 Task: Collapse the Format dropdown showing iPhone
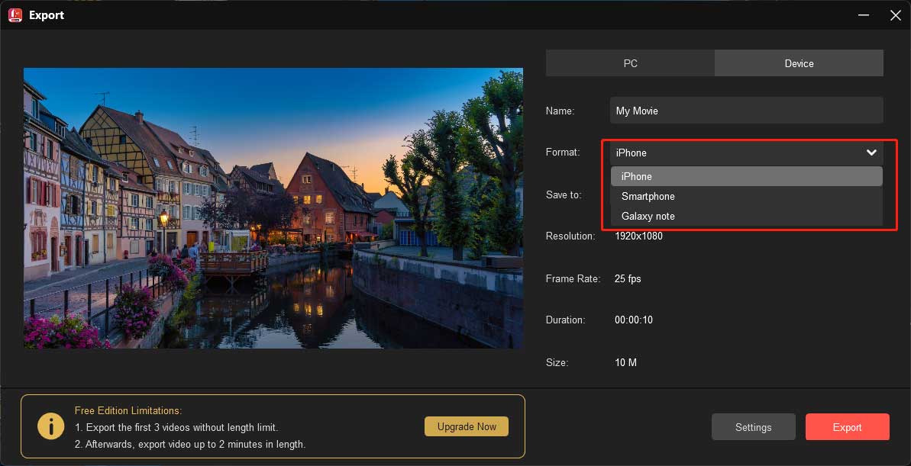[747, 153]
